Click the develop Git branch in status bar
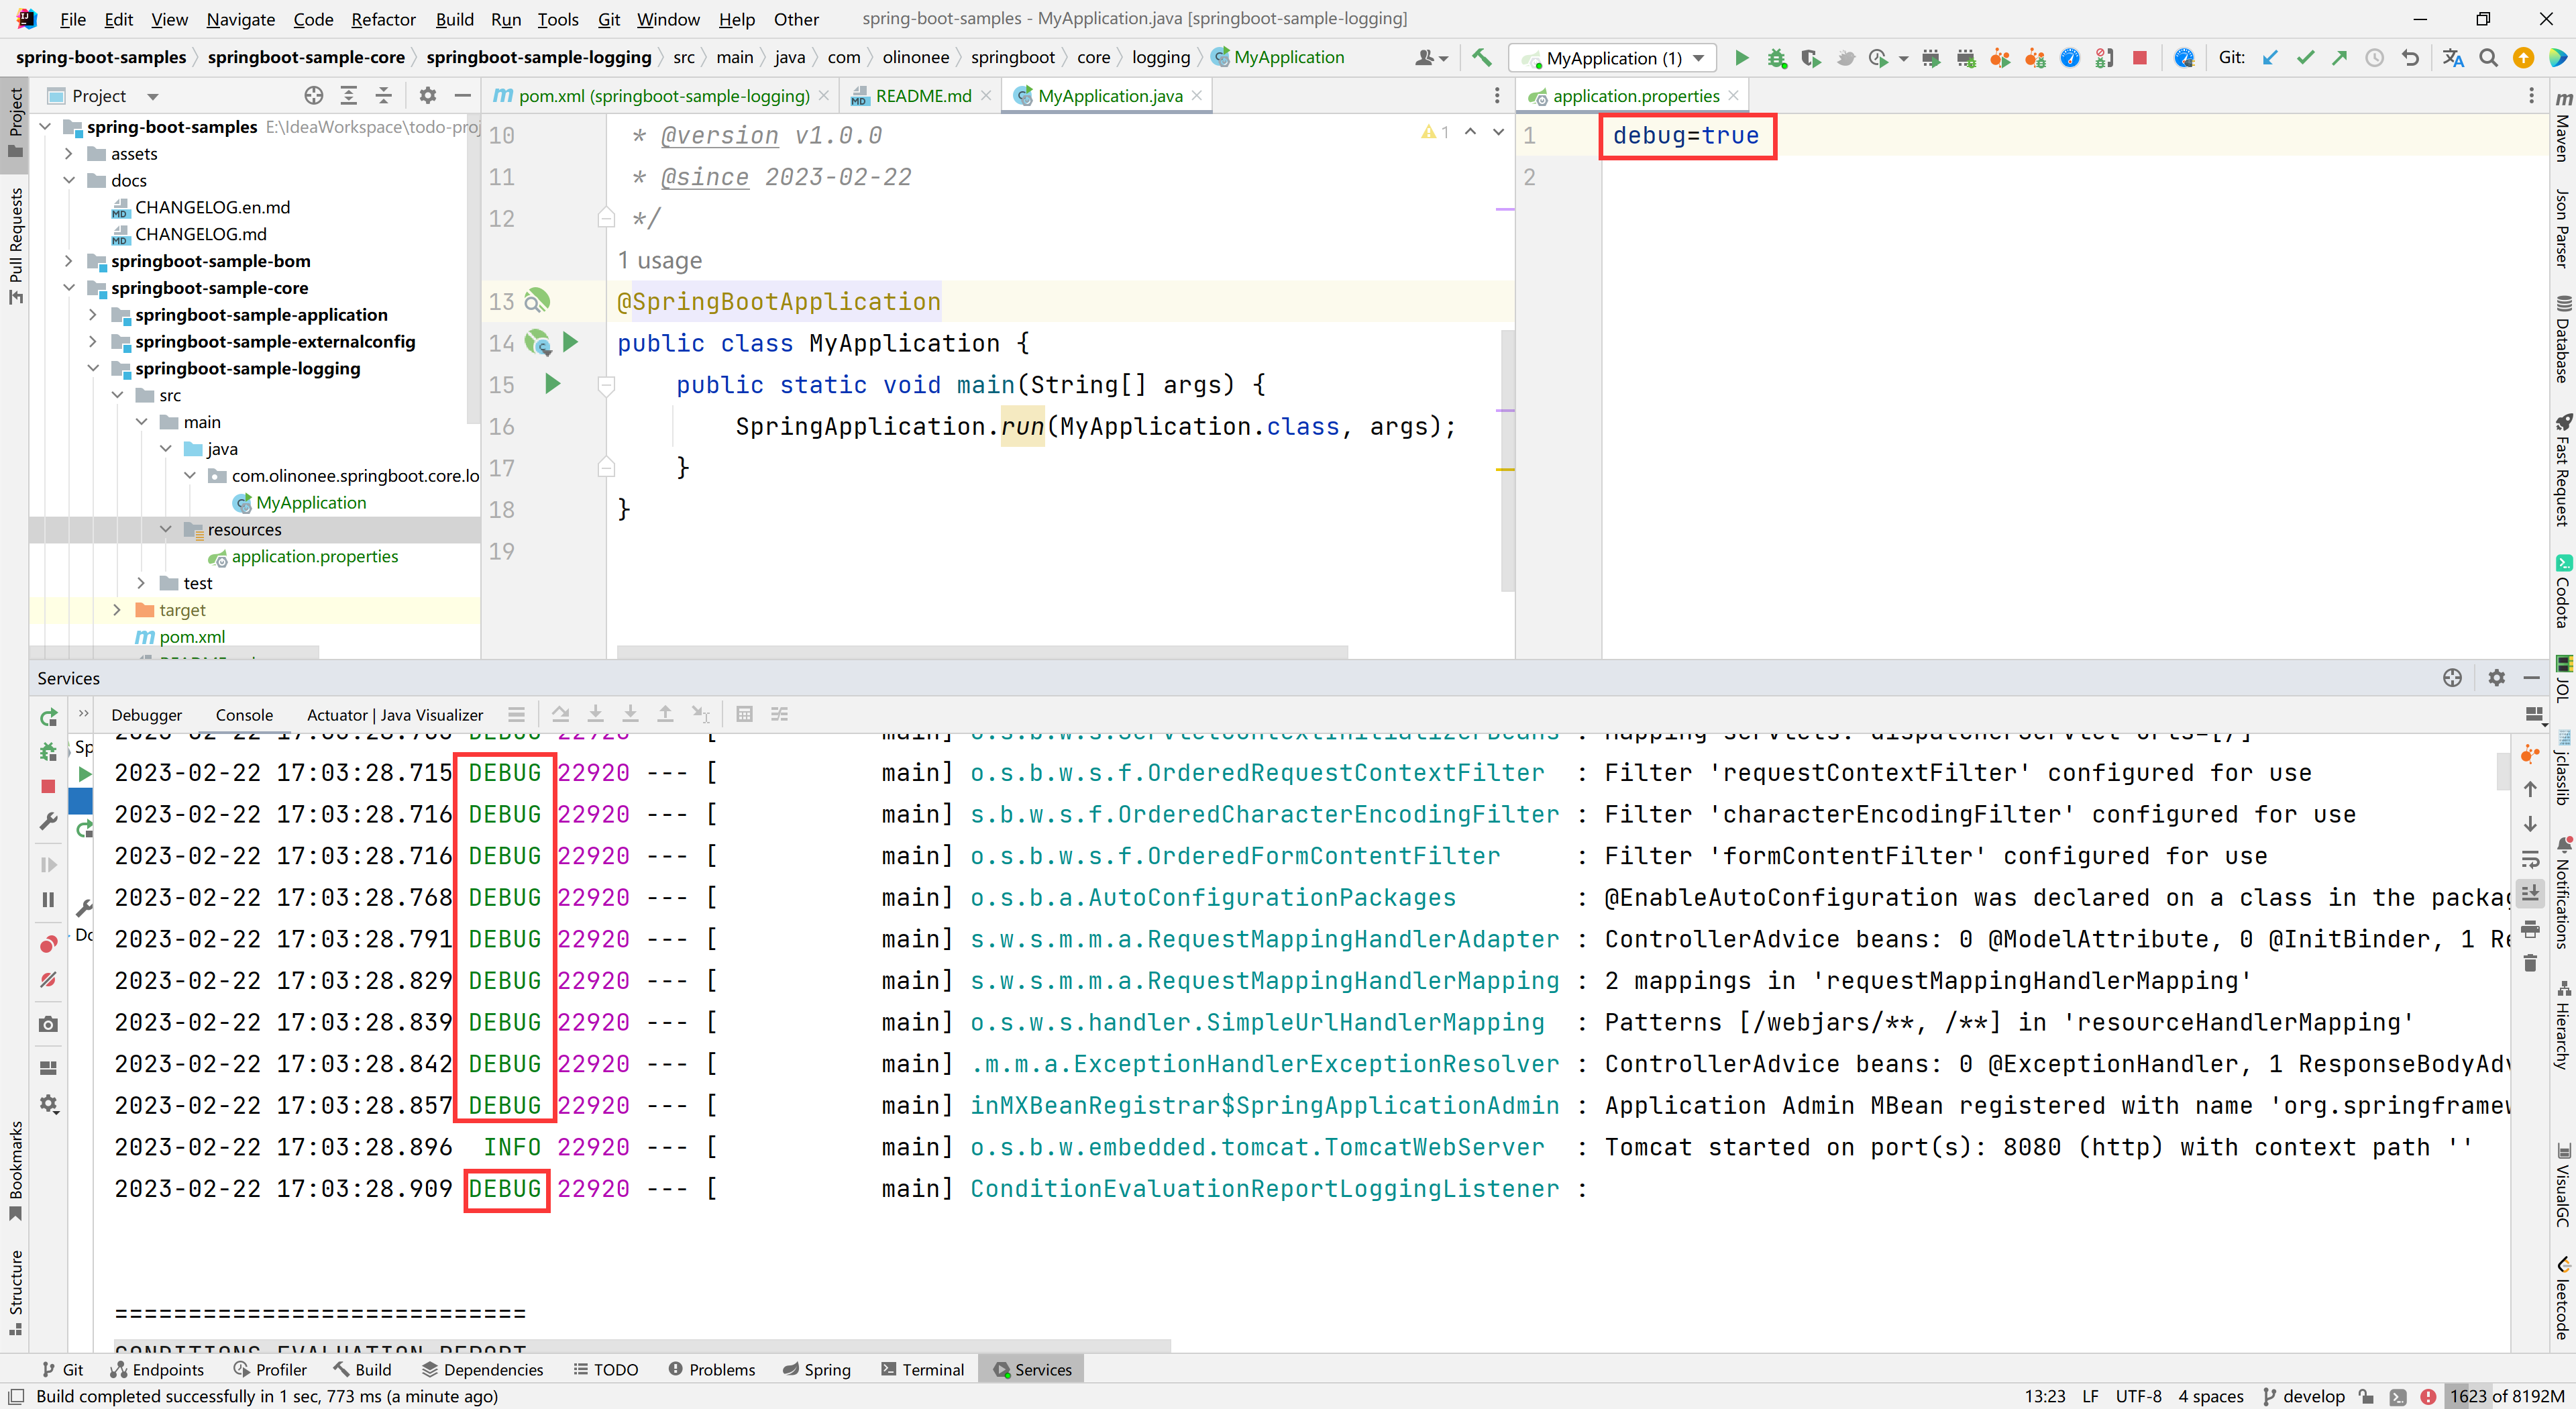The width and height of the screenshot is (2576, 1409). pos(2304,1396)
